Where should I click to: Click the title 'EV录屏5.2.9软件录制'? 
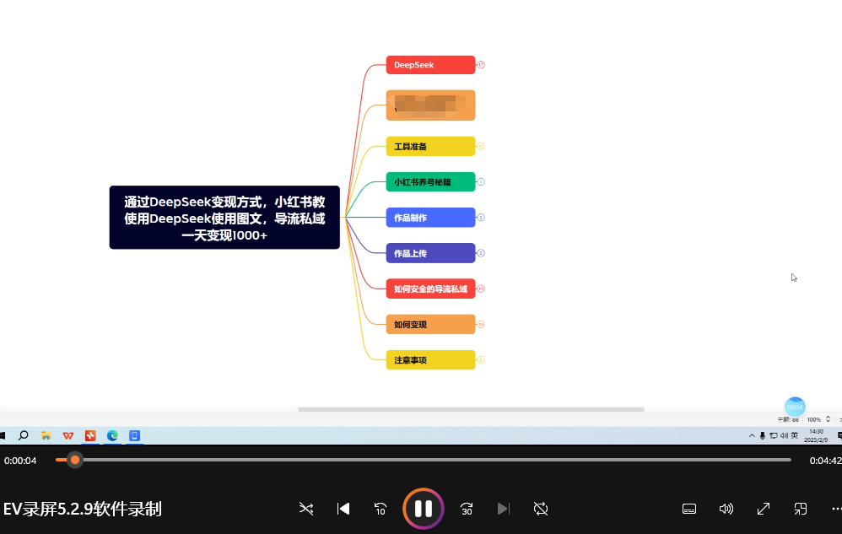pyautogui.click(x=83, y=509)
